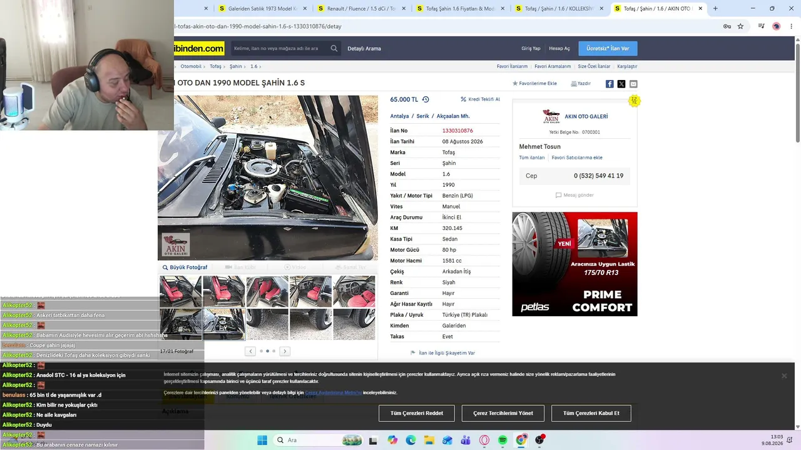The width and height of the screenshot is (801, 450).
Task: Open the Petlas Prime Comfort tire ad
Action: tap(574, 264)
